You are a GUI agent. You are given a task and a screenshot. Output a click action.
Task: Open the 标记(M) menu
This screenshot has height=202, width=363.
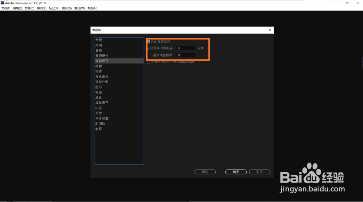tap(54, 8)
